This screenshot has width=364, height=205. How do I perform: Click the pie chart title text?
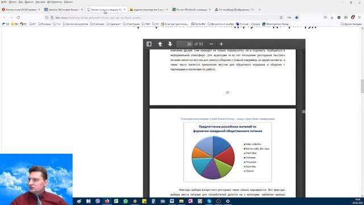pyautogui.click(x=227, y=129)
